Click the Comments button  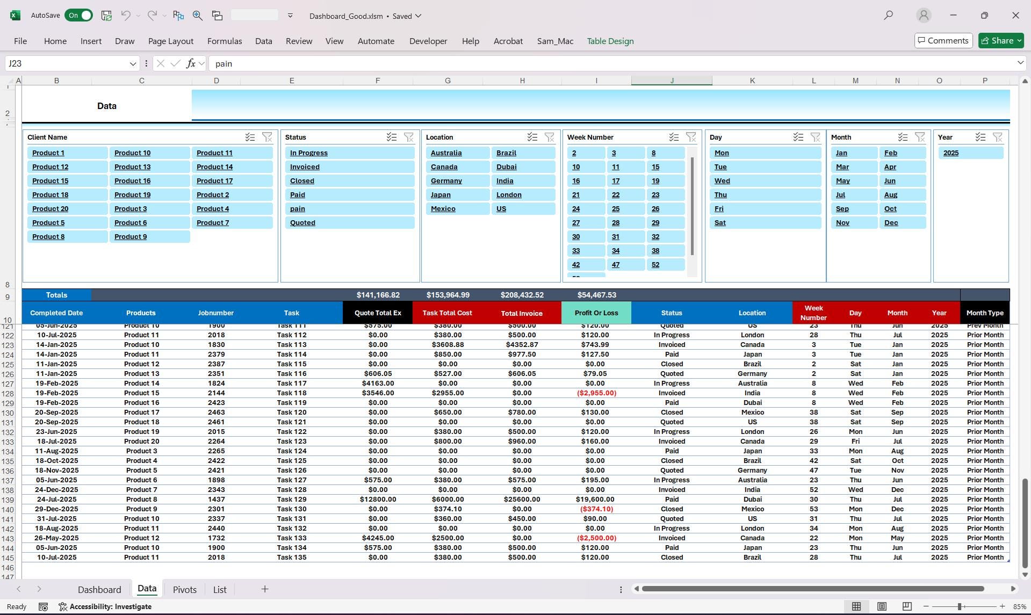coord(943,41)
